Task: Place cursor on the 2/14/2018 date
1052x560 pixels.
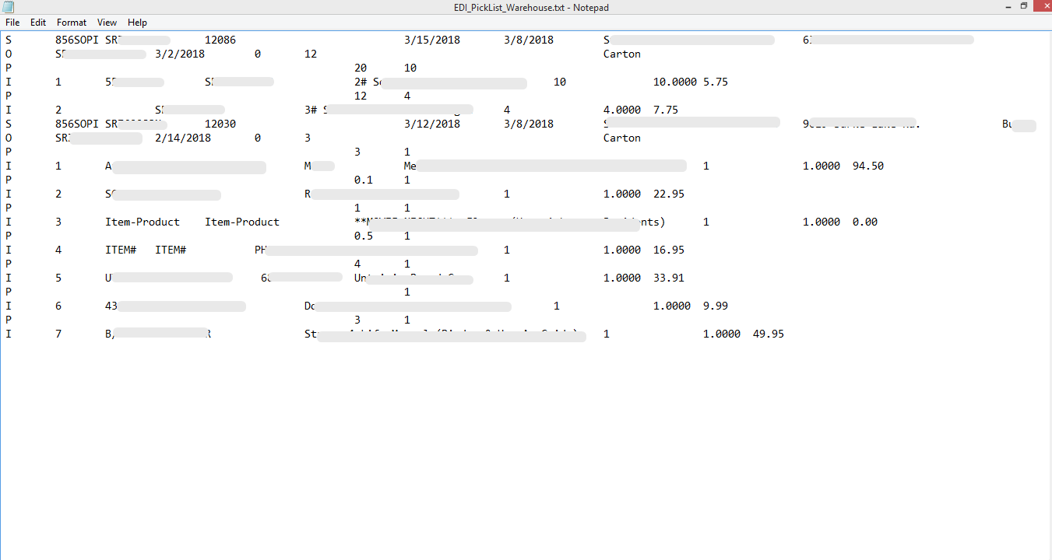Action: click(183, 138)
